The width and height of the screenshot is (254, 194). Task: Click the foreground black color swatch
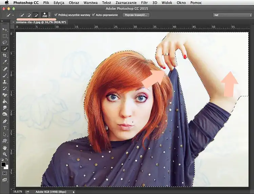pyautogui.click(x=4, y=165)
